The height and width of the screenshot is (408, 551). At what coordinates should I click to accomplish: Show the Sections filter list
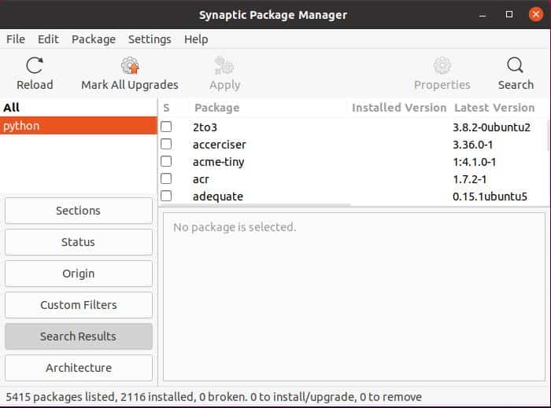tap(79, 211)
